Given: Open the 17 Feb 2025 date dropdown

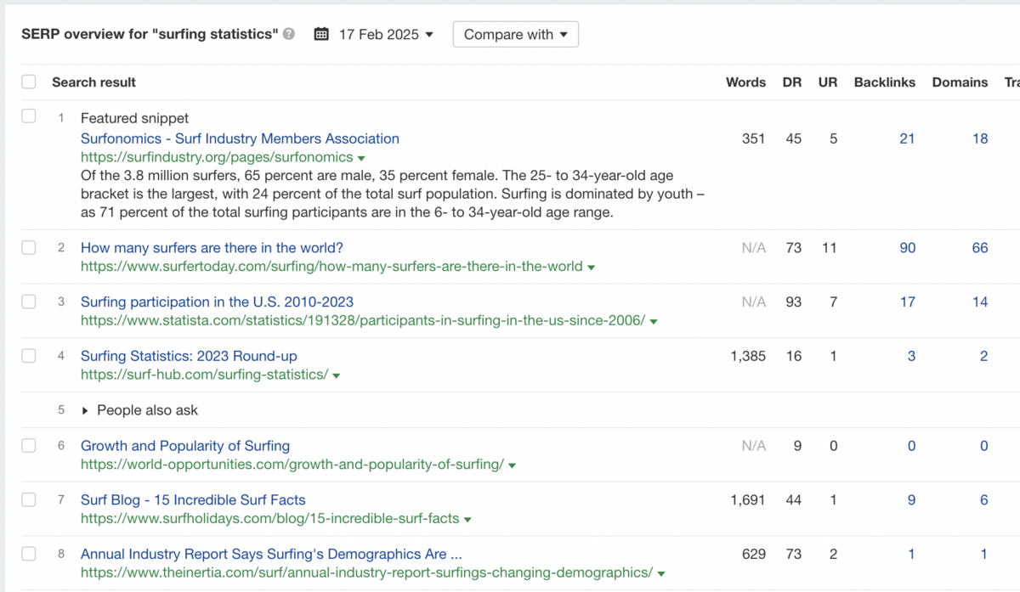Looking at the screenshot, I should point(385,35).
